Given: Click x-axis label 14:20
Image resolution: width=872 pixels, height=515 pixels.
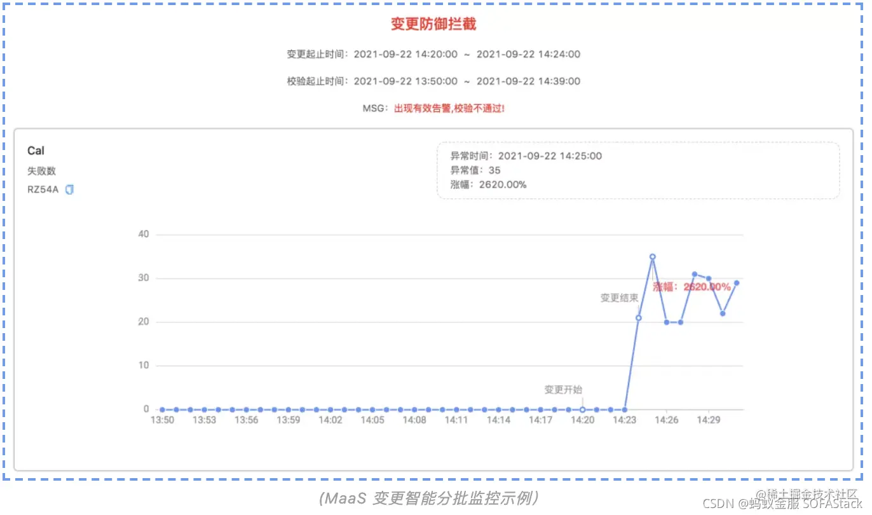Looking at the screenshot, I should point(582,420).
